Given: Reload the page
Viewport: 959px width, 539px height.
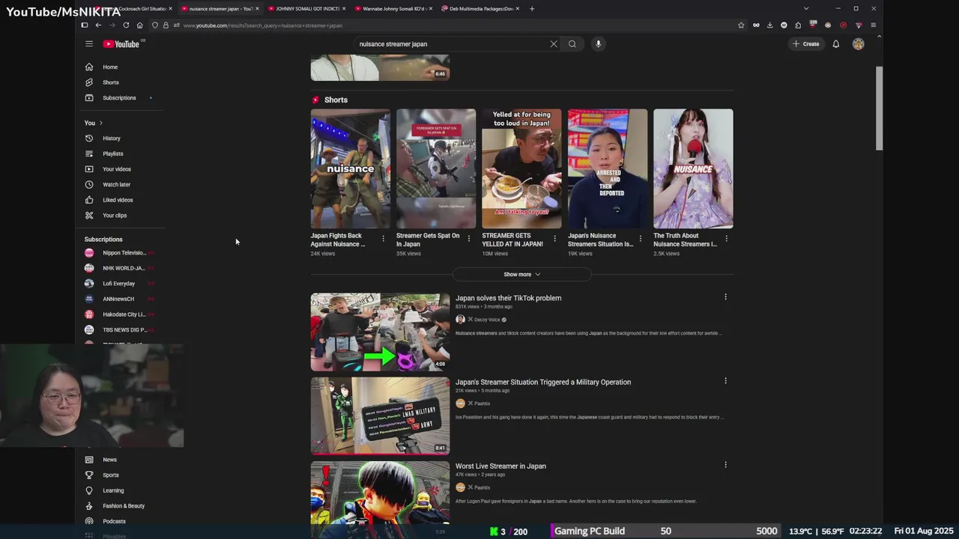Looking at the screenshot, I should pyautogui.click(x=126, y=25).
